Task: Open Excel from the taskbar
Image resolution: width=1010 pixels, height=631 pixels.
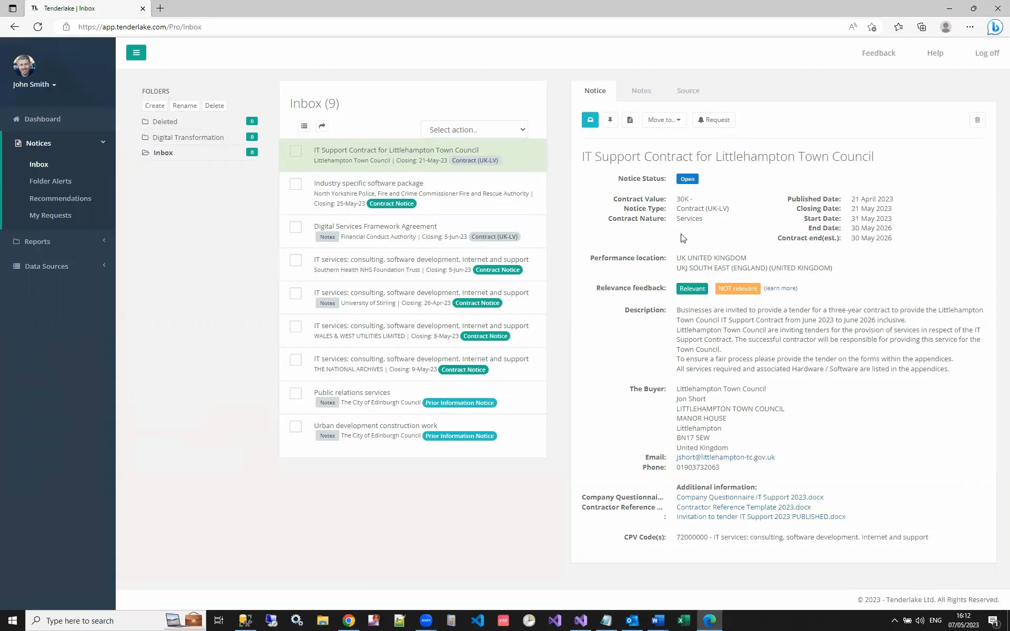Action: [x=683, y=620]
